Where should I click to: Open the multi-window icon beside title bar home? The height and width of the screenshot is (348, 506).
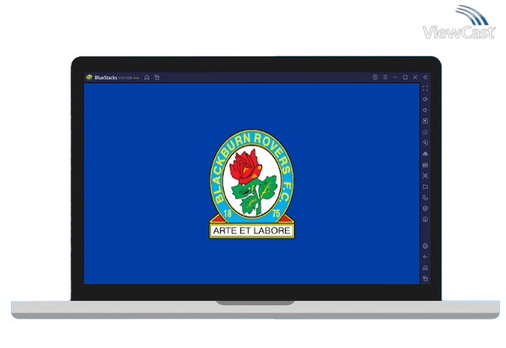point(157,77)
